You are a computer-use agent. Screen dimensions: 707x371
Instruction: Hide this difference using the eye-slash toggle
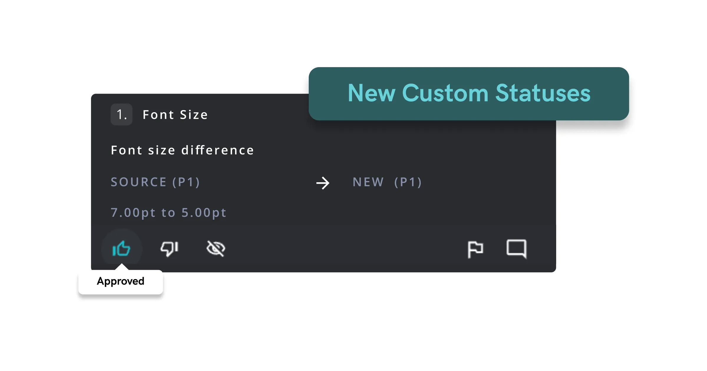(x=216, y=249)
